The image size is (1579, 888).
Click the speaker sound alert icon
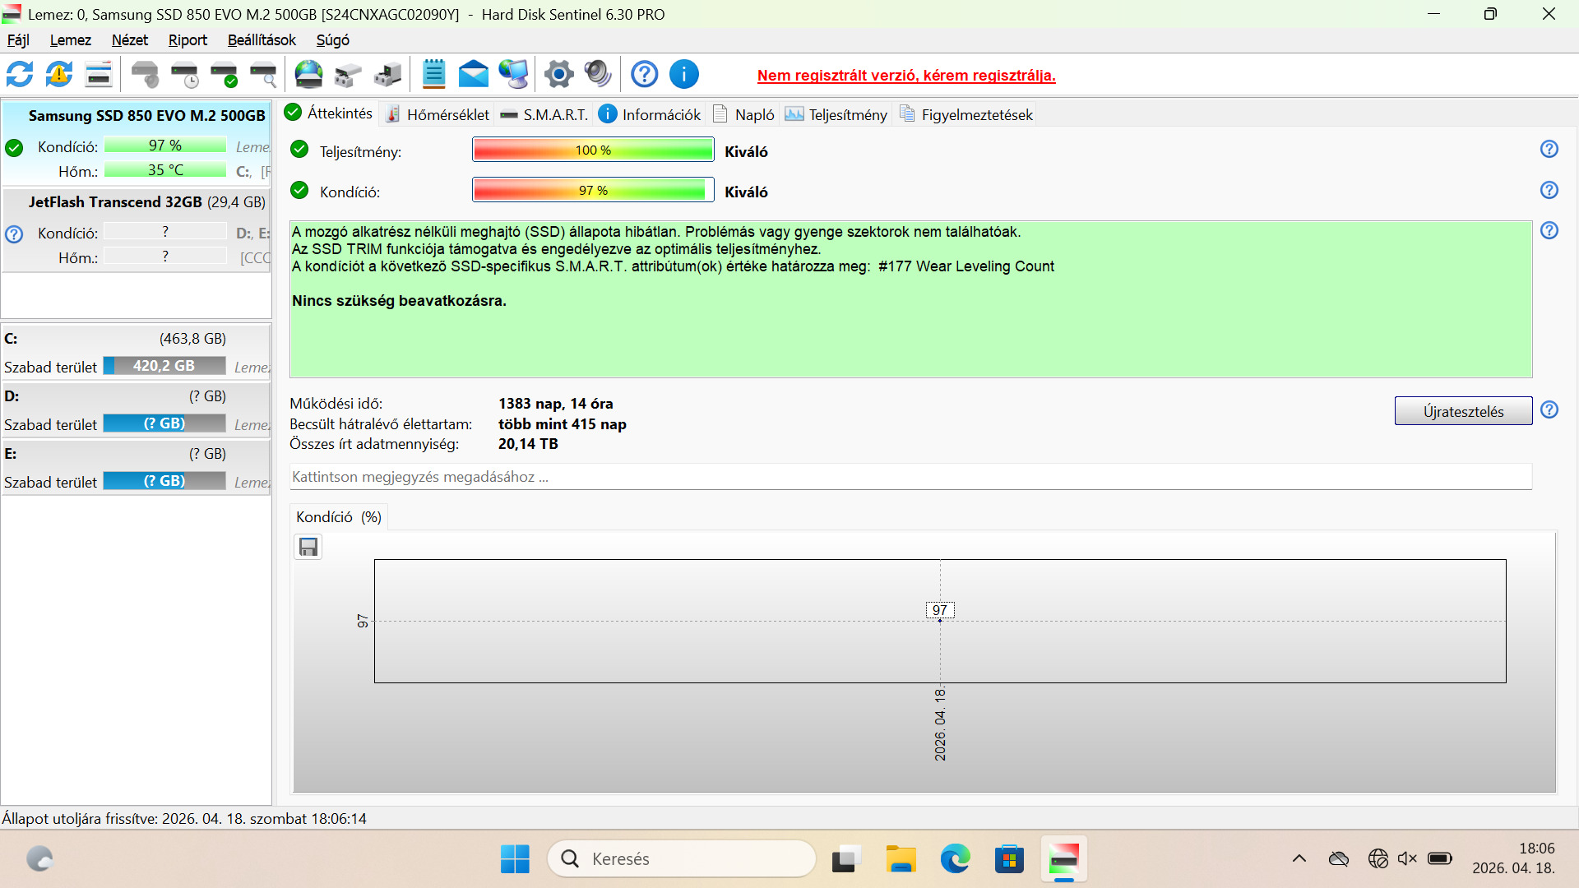(598, 75)
